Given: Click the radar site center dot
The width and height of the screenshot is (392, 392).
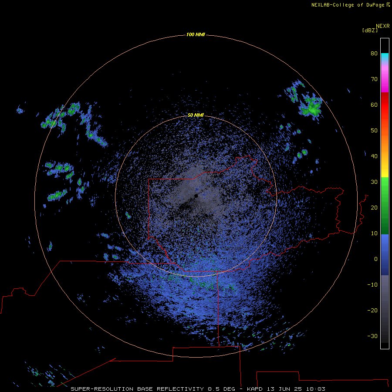Looking at the screenshot, I should (196, 196).
